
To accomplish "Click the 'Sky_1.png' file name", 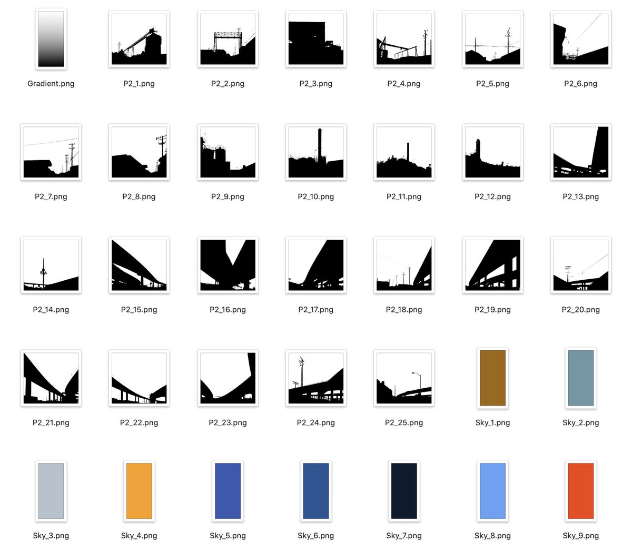I will (x=492, y=423).
